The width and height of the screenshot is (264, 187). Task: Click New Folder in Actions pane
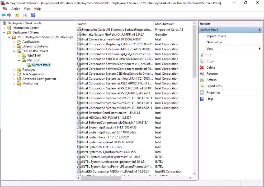(214, 42)
